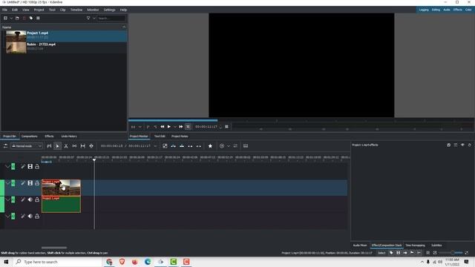
Task: Play the project monitor
Action: click(x=169, y=127)
